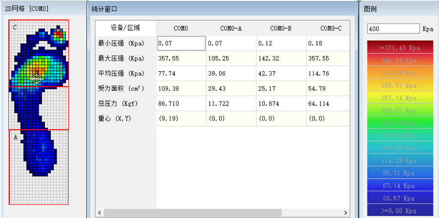Select the 重心 (X,Y) row label

115,119
